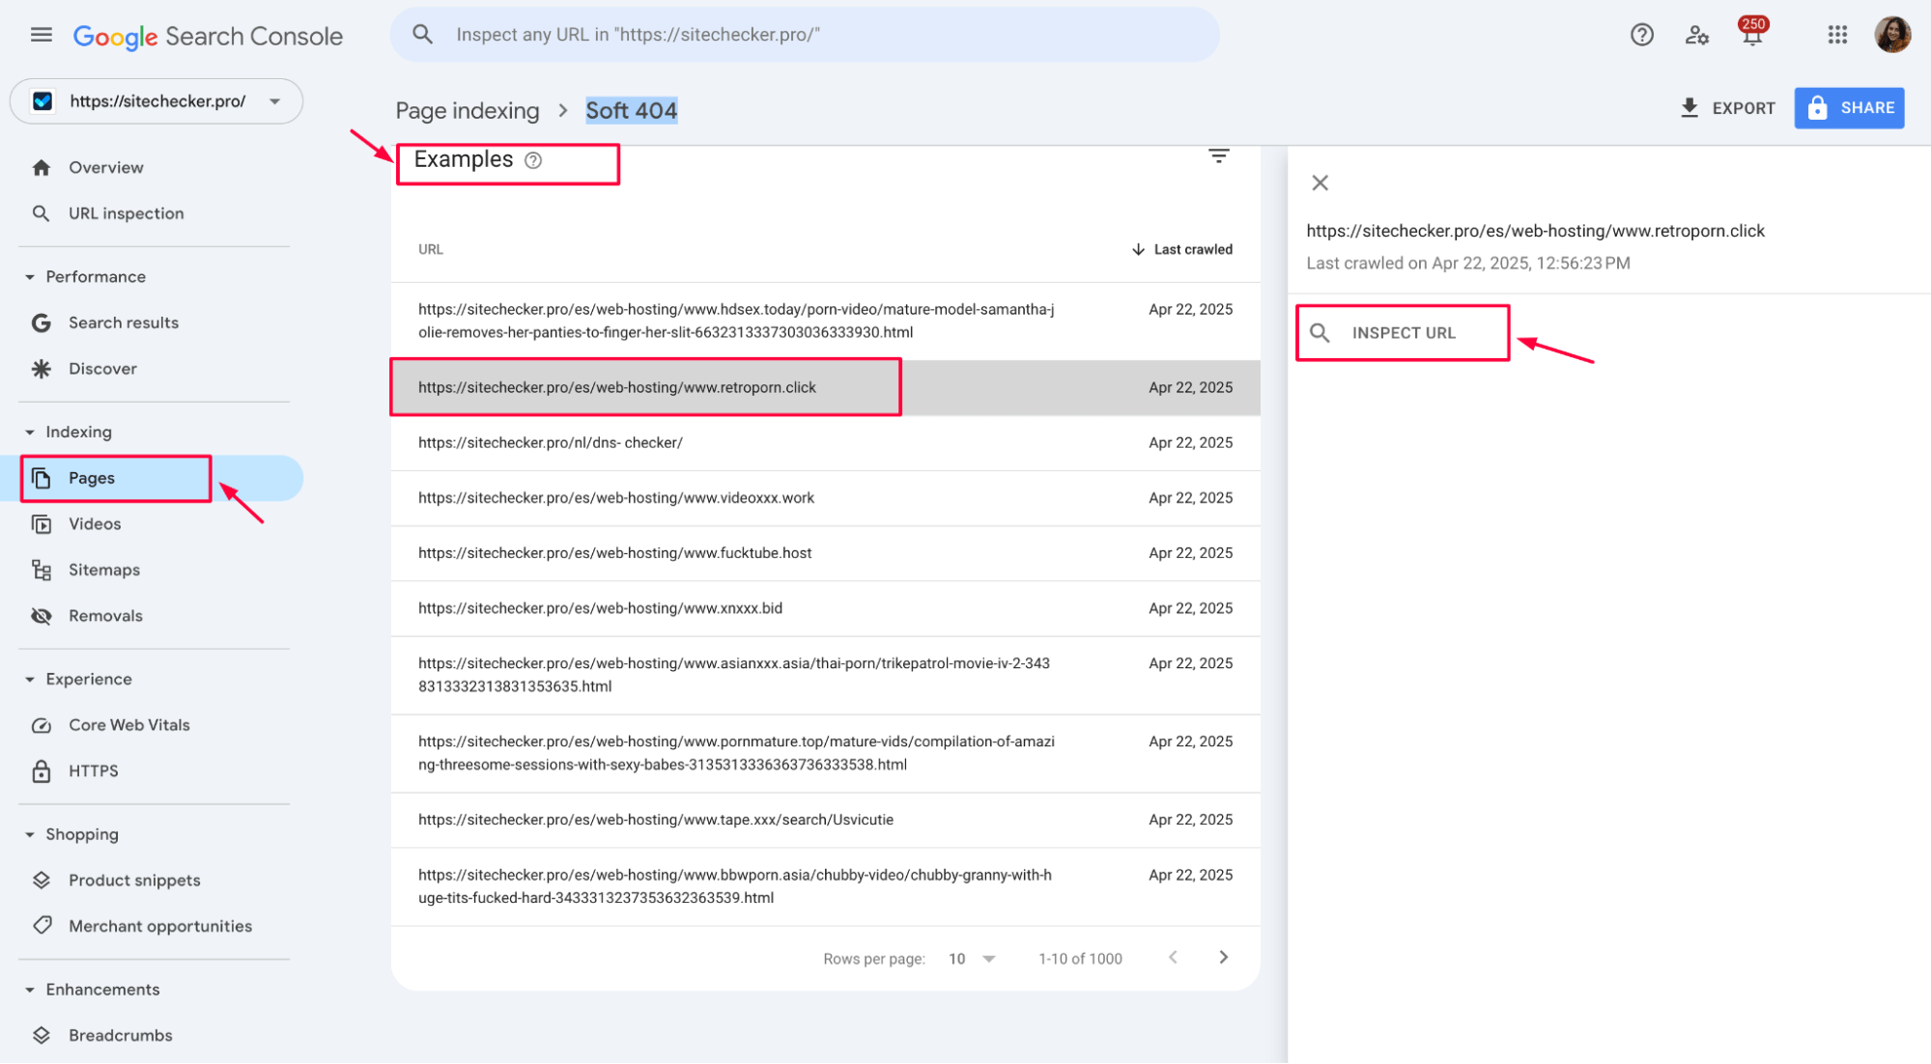Select the tape.xxx/search/Usvicutie URL row
Screen dimensions: 1931x1064
[825, 820]
